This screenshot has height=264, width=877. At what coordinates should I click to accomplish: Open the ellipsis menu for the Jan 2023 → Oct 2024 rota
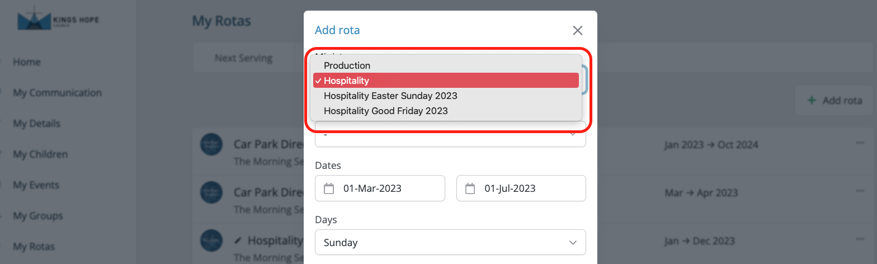tap(860, 143)
